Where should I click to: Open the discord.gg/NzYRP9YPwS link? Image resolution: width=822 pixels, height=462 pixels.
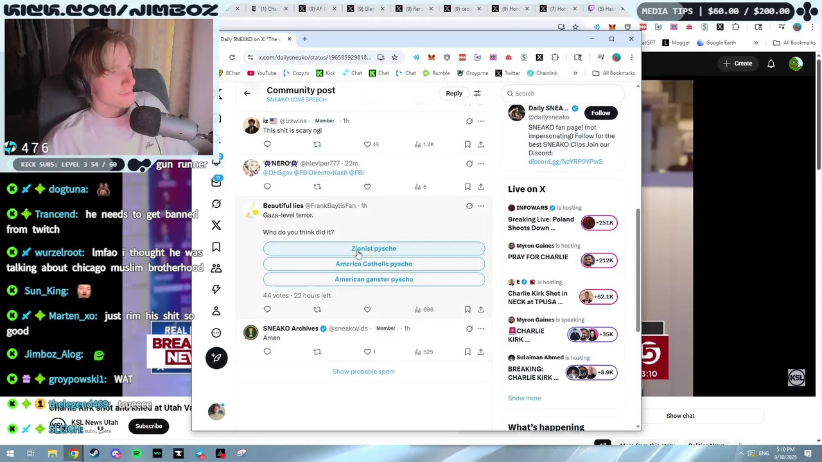click(x=565, y=162)
